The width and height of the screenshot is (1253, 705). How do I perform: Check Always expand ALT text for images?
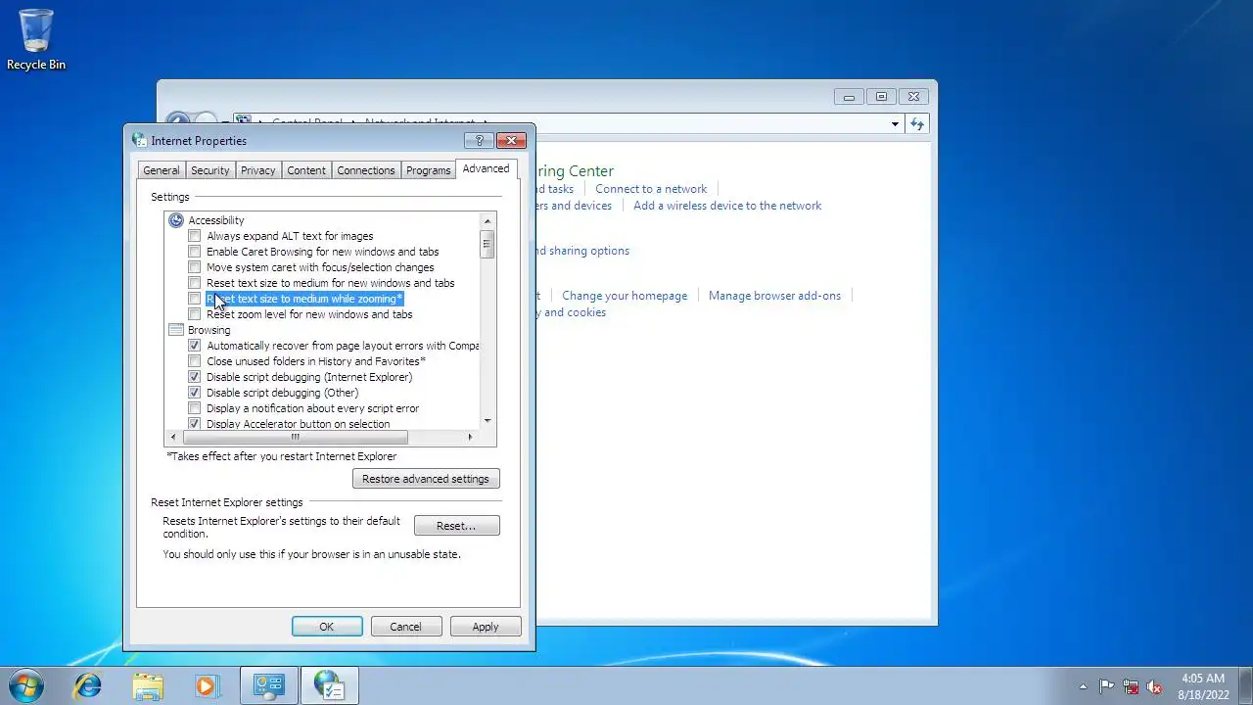click(x=194, y=236)
